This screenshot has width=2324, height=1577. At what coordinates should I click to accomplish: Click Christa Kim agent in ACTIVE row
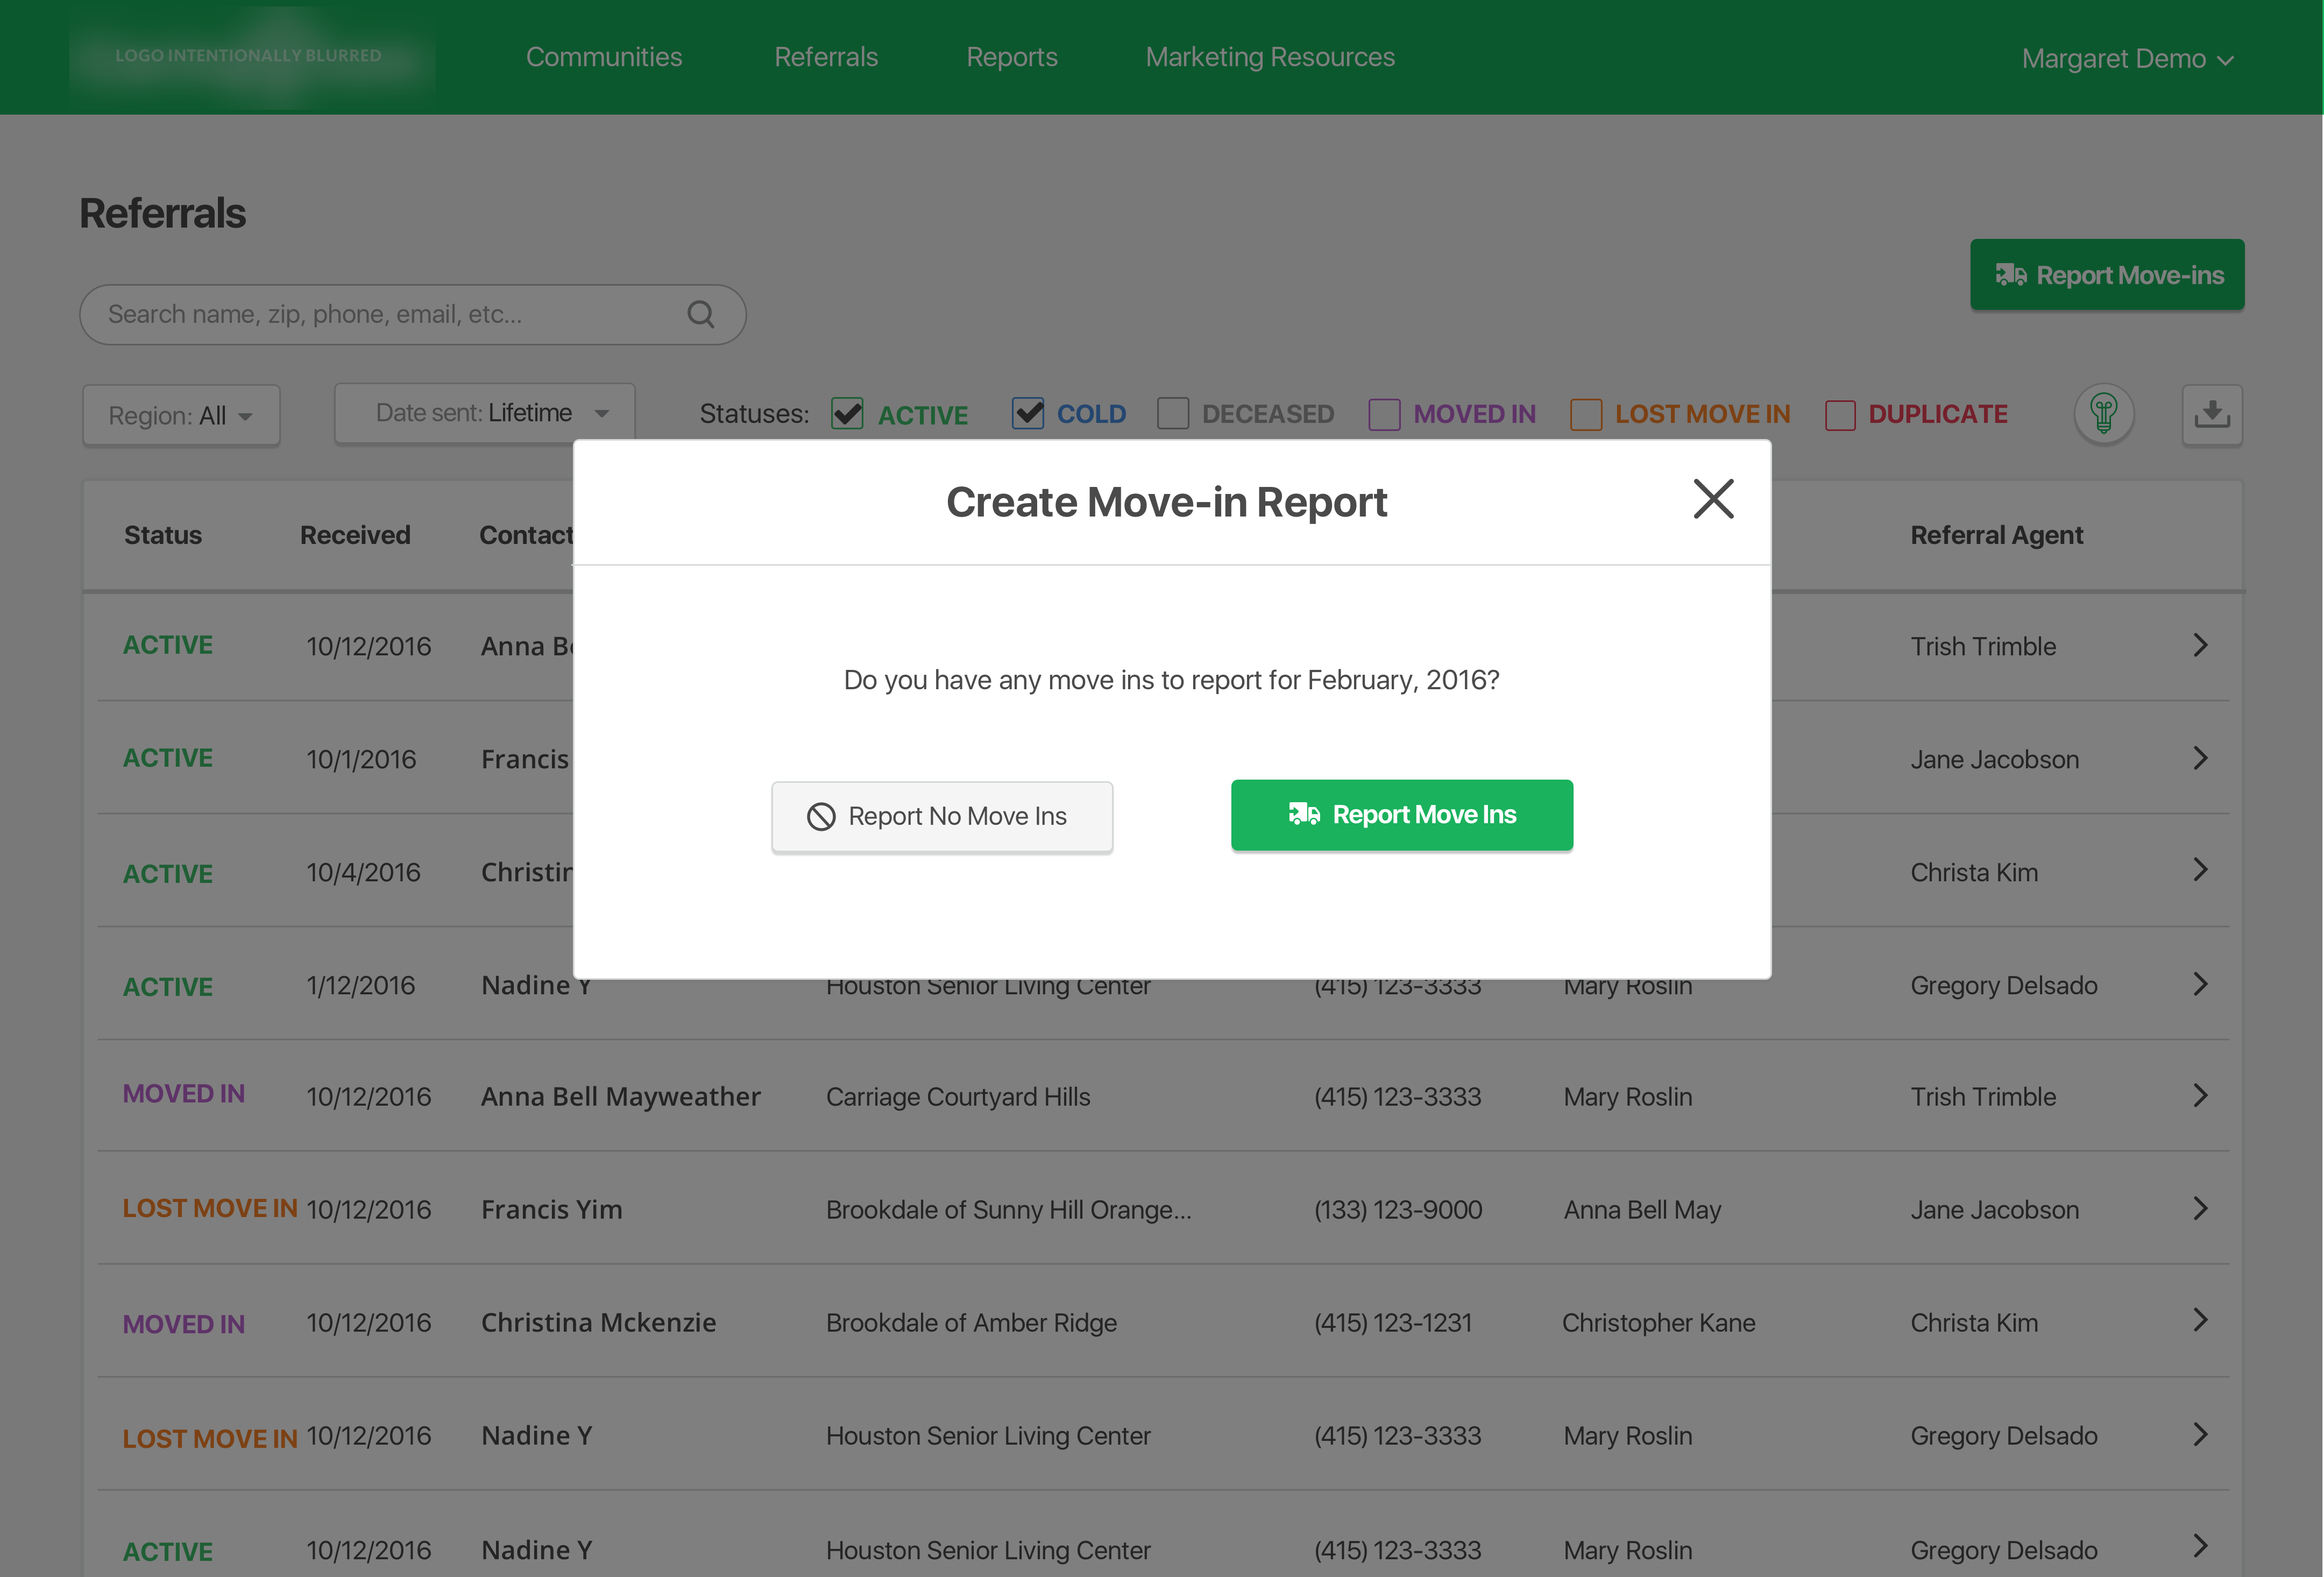1974,872
